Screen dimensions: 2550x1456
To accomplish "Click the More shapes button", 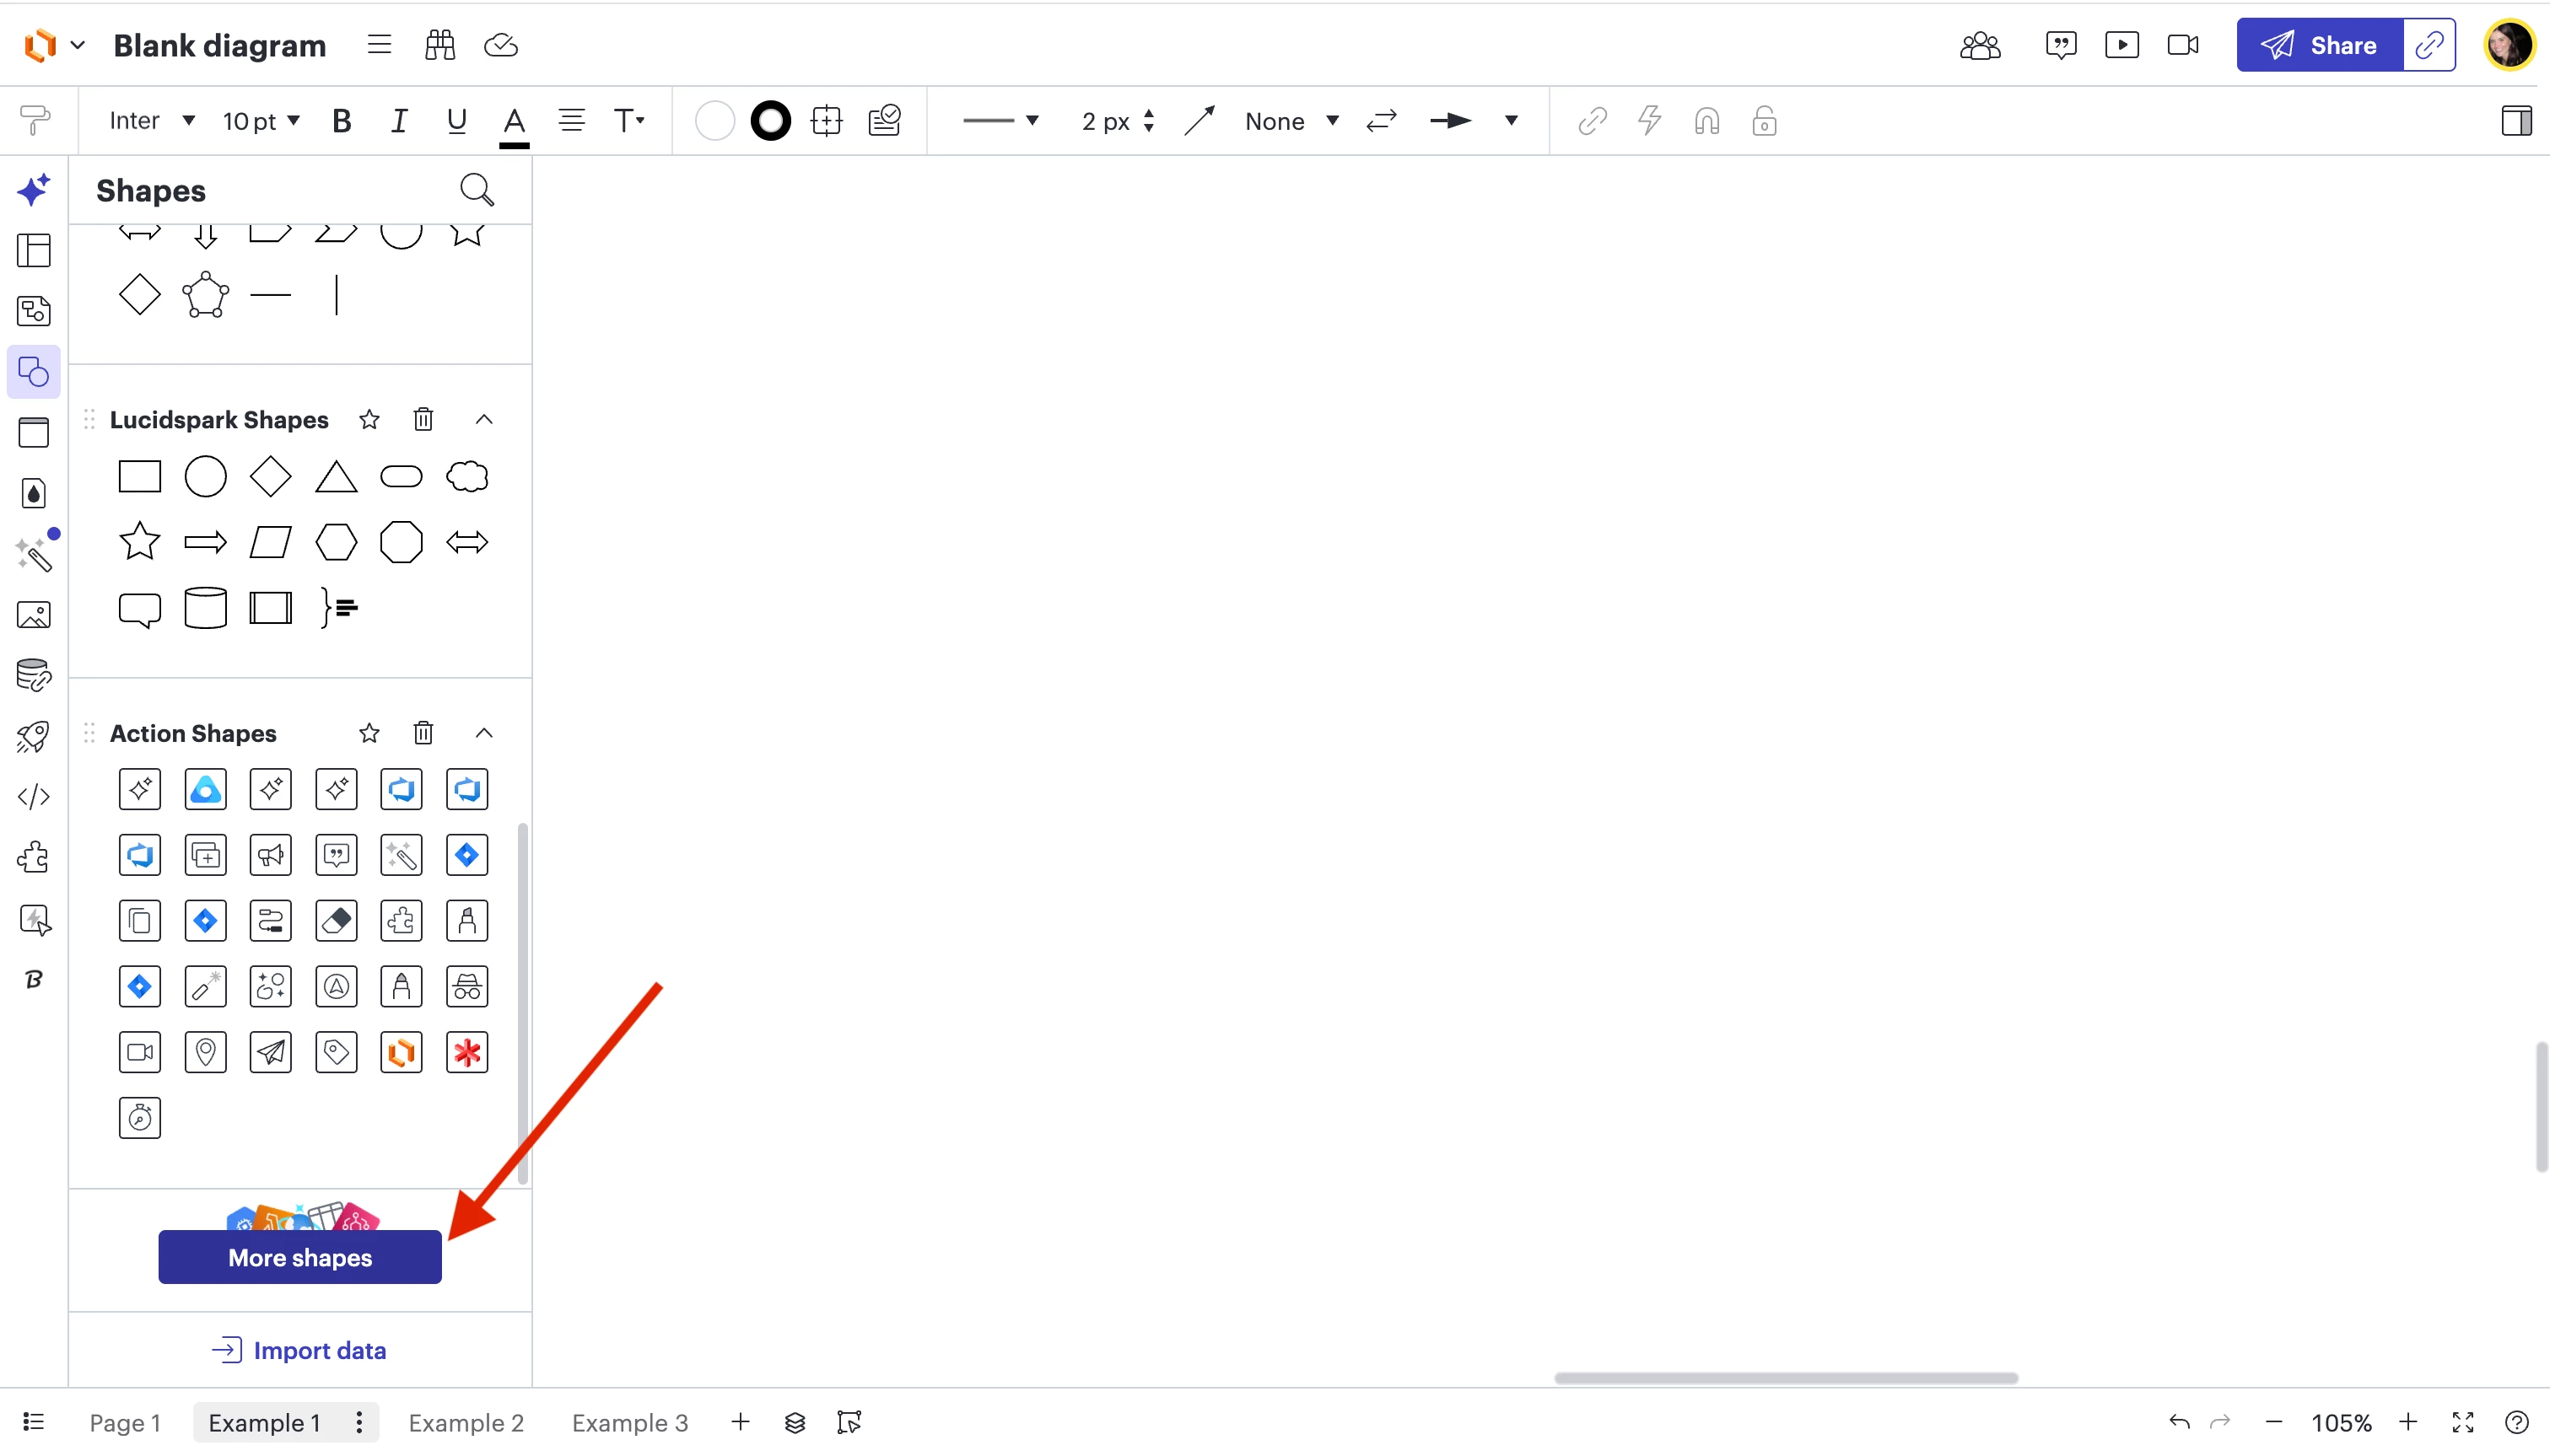I will tap(299, 1258).
